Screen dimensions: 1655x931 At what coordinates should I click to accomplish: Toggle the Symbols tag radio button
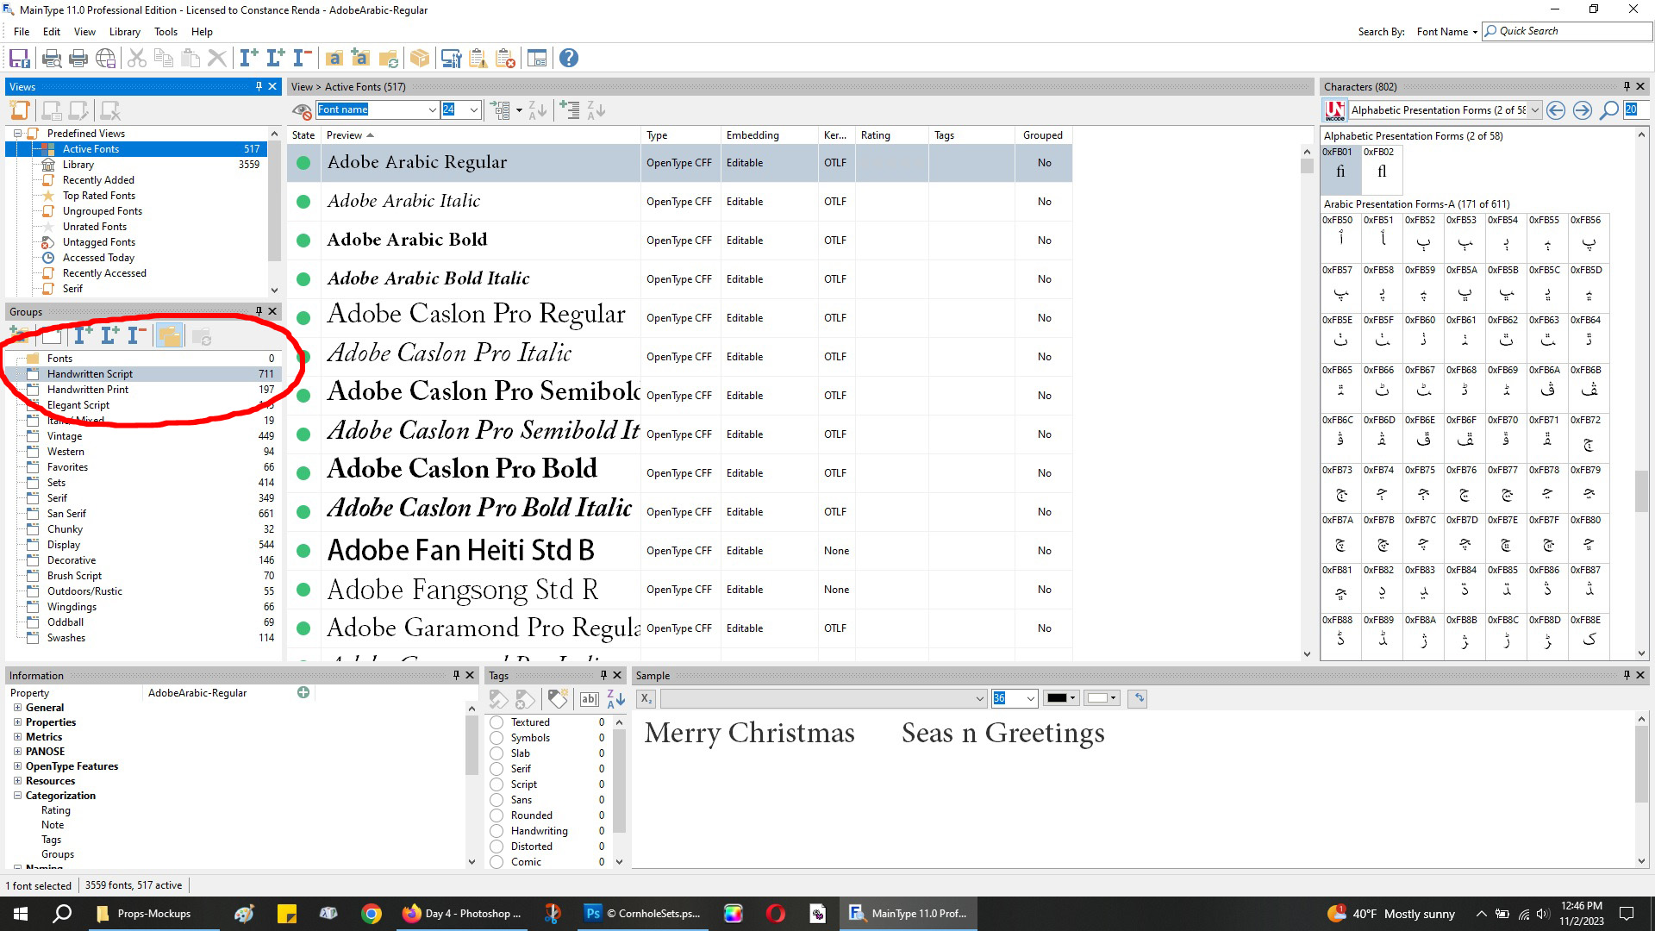click(497, 739)
